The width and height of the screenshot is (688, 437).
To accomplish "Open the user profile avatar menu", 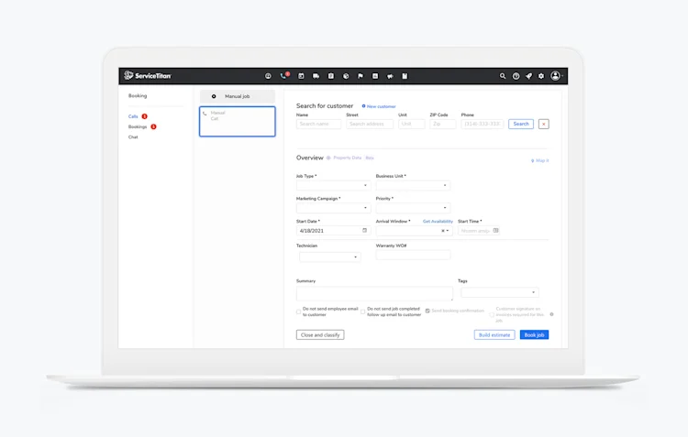I will (x=556, y=76).
